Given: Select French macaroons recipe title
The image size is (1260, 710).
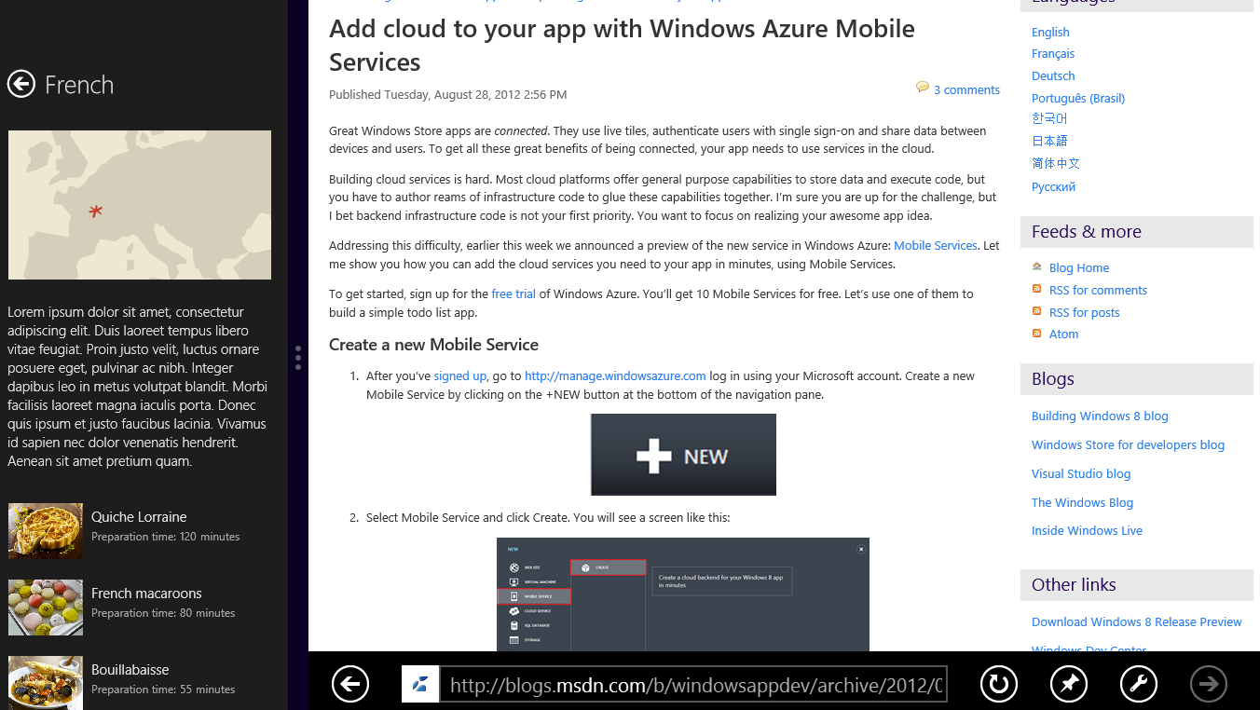Looking at the screenshot, I should pos(146,594).
